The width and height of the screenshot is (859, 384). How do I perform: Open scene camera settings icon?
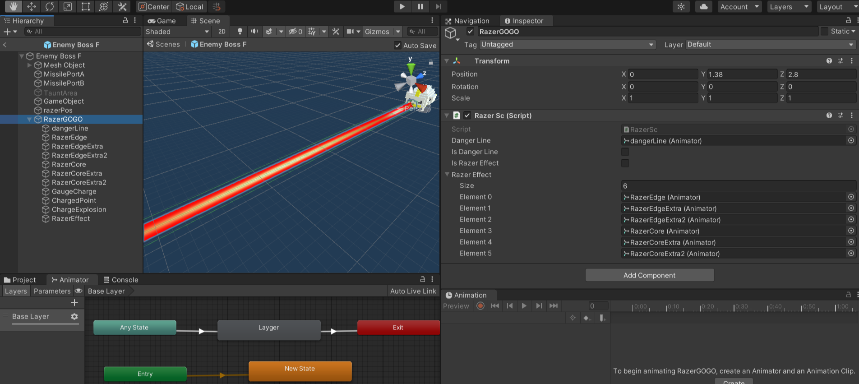[350, 31]
